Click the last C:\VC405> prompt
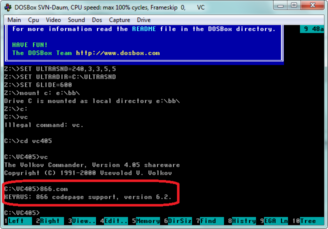This screenshot has height=229, width=328. click(22, 212)
